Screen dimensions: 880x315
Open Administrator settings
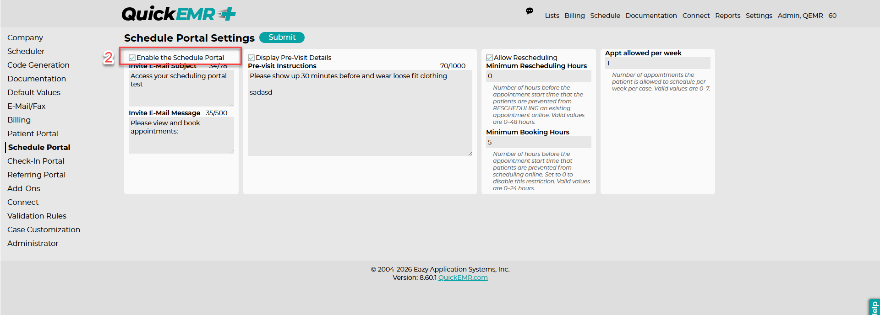(x=33, y=243)
